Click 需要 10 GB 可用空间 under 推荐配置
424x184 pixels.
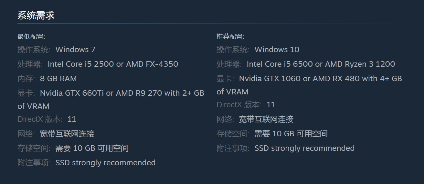coord(291,134)
